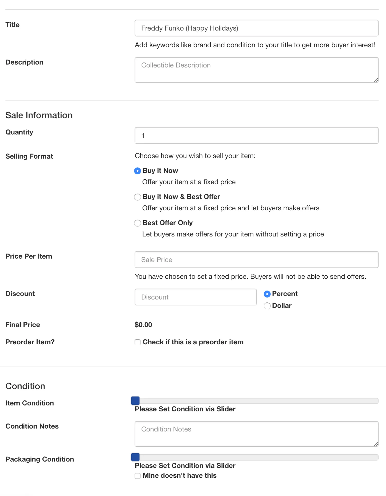Click the Collectible Description text area
The height and width of the screenshot is (496, 386).
[256, 70]
